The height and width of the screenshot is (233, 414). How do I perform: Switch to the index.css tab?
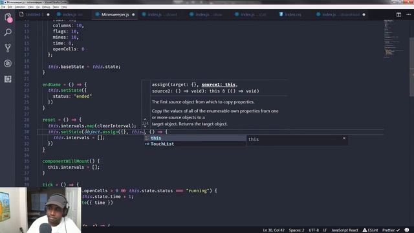pos(290,14)
